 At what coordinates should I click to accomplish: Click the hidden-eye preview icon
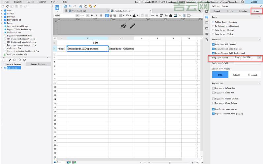pyautogui.click(x=124, y=26)
